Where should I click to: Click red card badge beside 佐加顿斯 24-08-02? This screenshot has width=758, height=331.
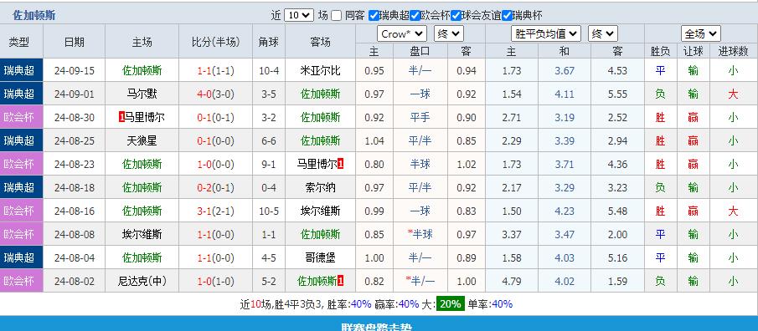(340, 281)
